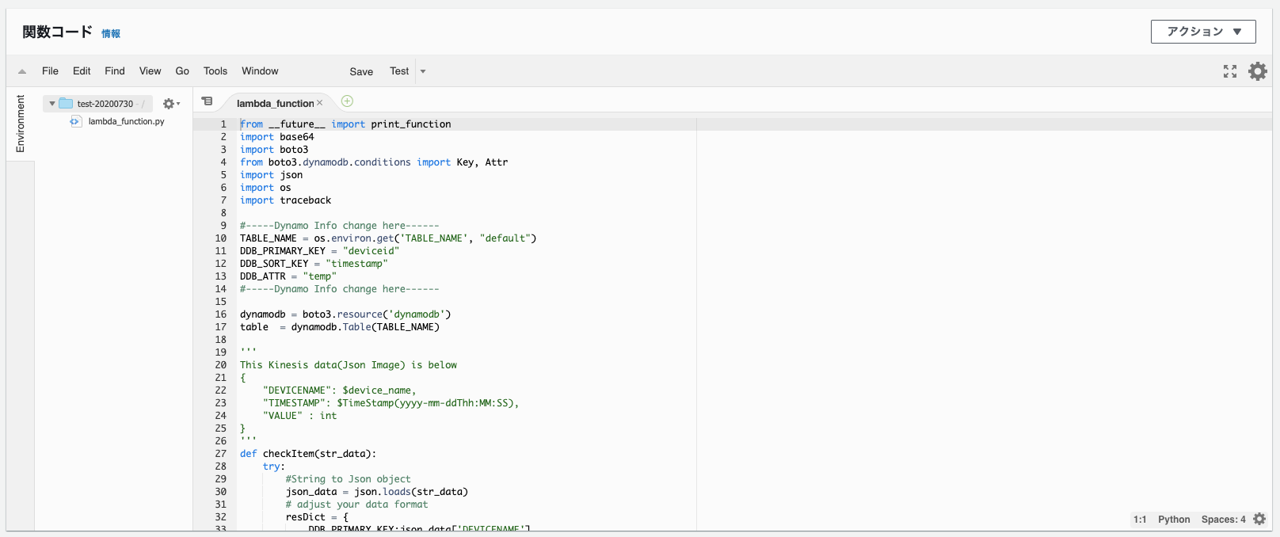Click '#String to Json object' comment
Image resolution: width=1280 pixels, height=537 pixels.
pos(349,479)
